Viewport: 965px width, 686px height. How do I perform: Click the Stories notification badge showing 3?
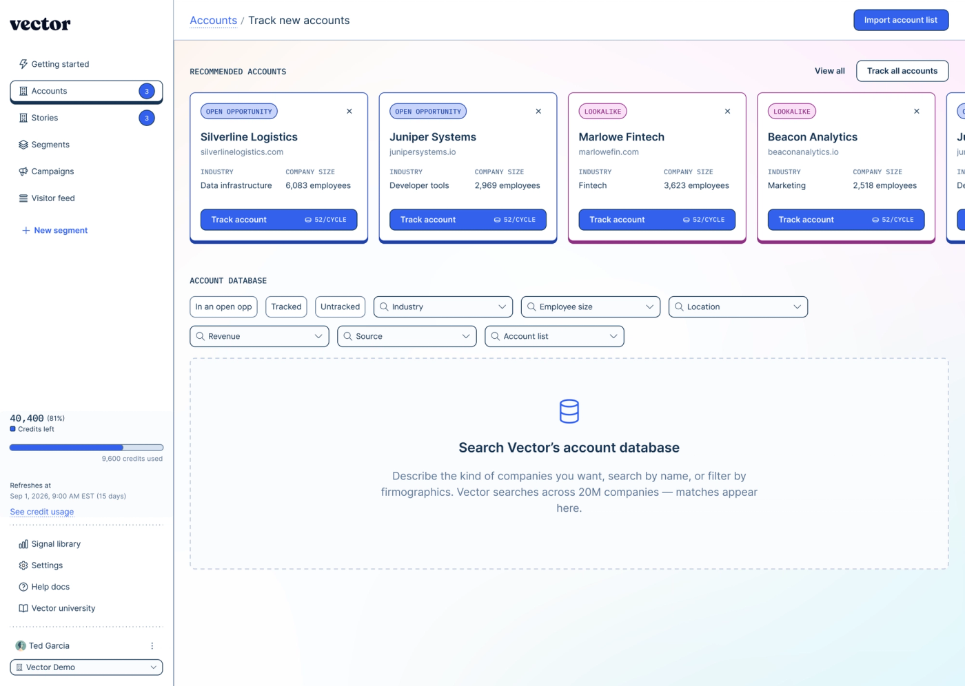[x=147, y=118]
